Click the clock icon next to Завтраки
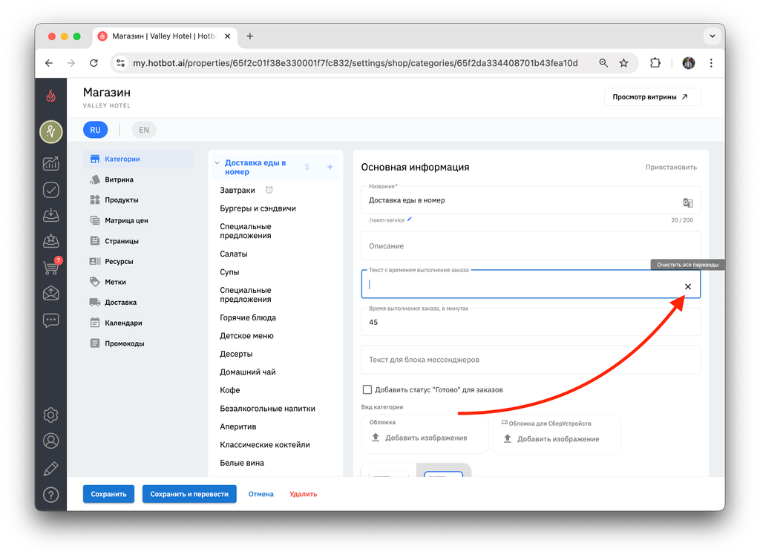 (x=269, y=190)
